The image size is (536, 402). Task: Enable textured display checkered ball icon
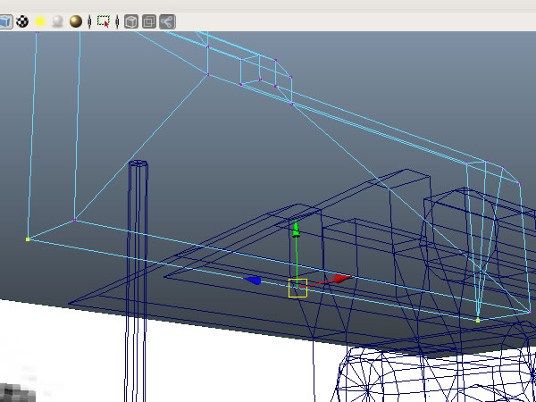[x=22, y=21]
